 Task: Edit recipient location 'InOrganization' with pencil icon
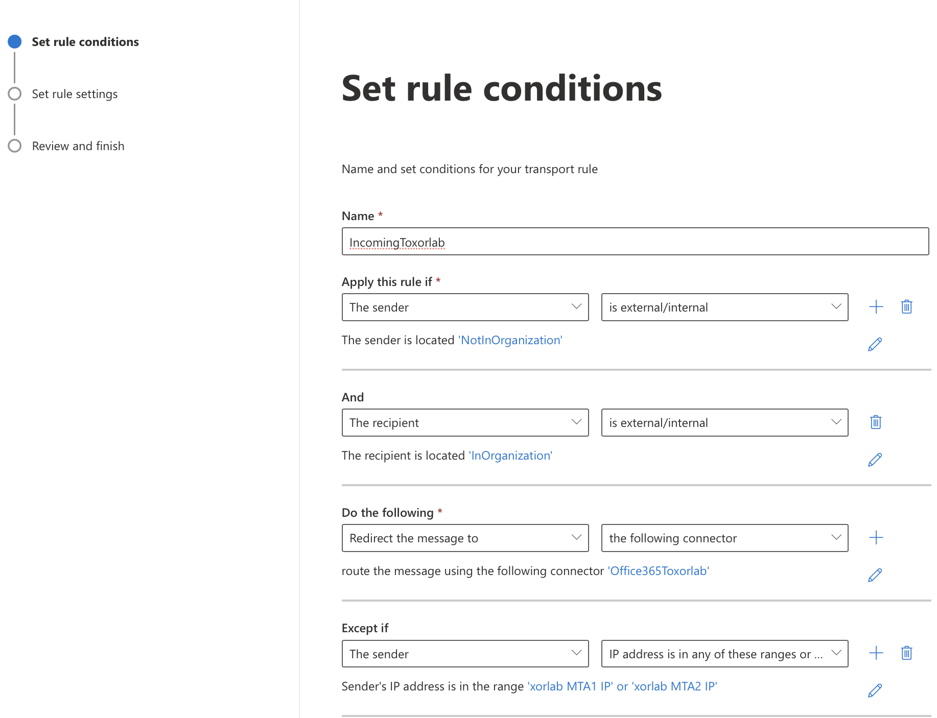tap(875, 460)
